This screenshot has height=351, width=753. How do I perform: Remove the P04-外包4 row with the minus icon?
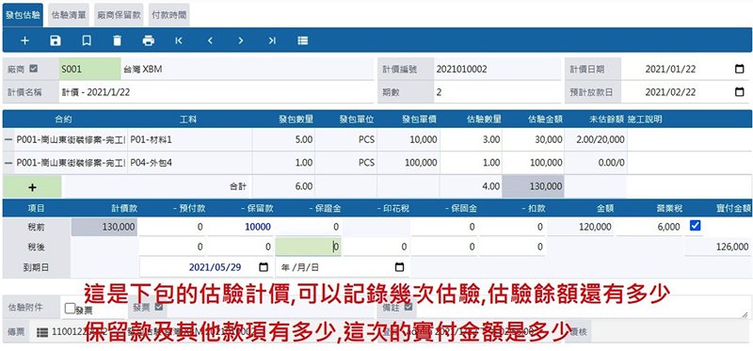click(8, 163)
